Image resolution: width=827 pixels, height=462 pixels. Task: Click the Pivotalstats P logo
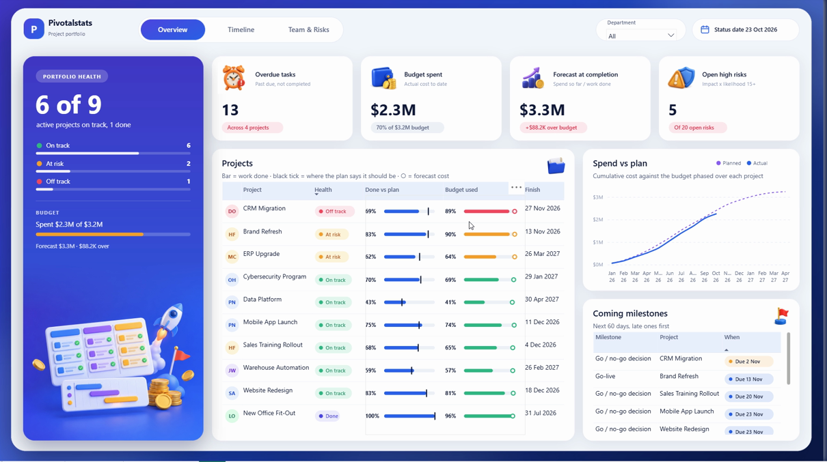[x=33, y=29]
